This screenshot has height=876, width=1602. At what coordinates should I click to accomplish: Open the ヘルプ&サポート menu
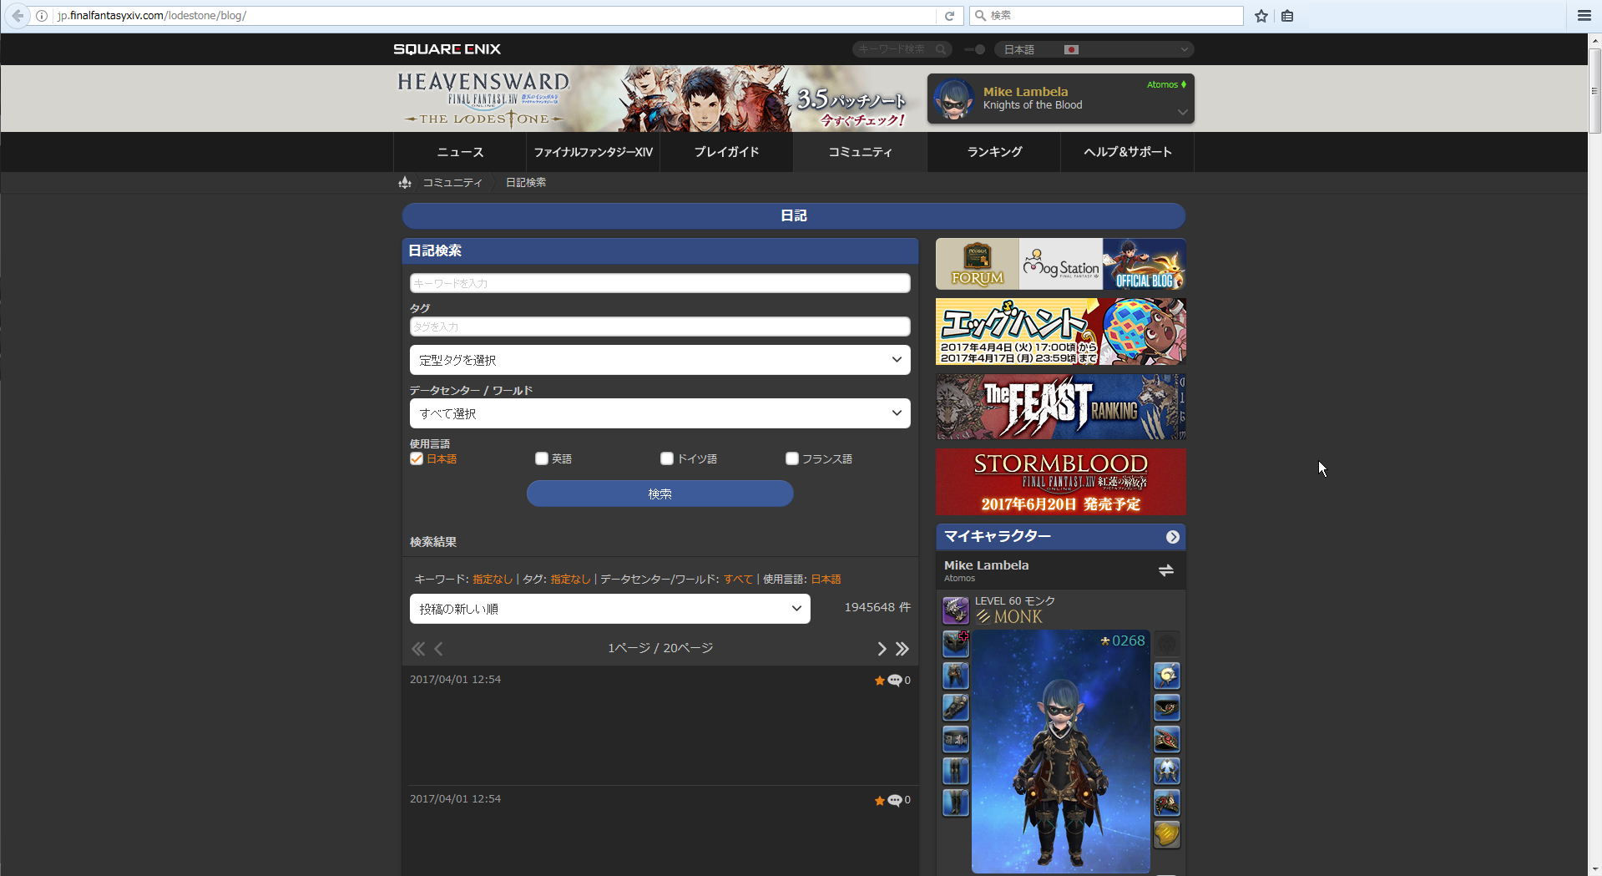click(1127, 152)
